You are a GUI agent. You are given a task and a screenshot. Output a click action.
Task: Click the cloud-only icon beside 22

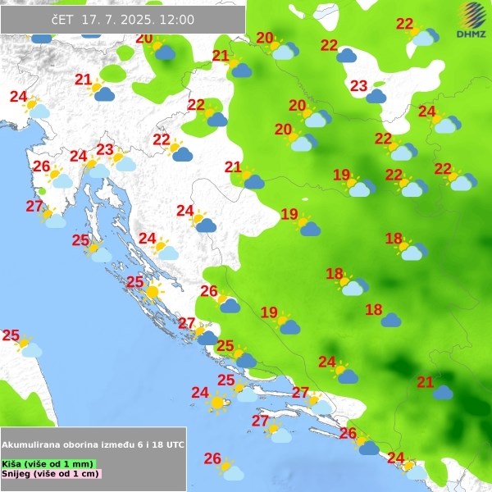347,56
